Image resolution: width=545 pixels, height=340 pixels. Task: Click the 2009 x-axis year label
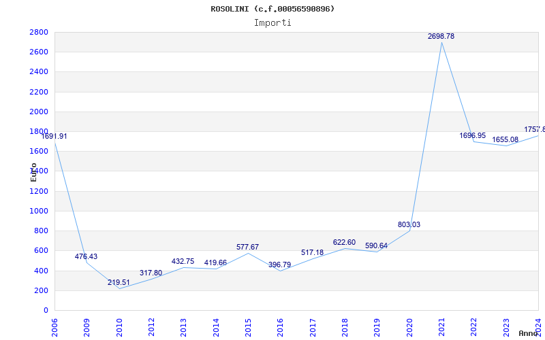click(87, 328)
